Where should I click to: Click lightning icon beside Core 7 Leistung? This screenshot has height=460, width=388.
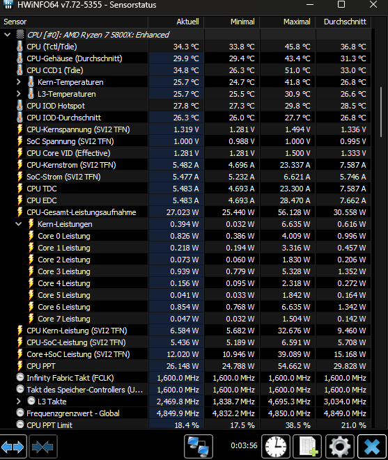tap(31, 318)
